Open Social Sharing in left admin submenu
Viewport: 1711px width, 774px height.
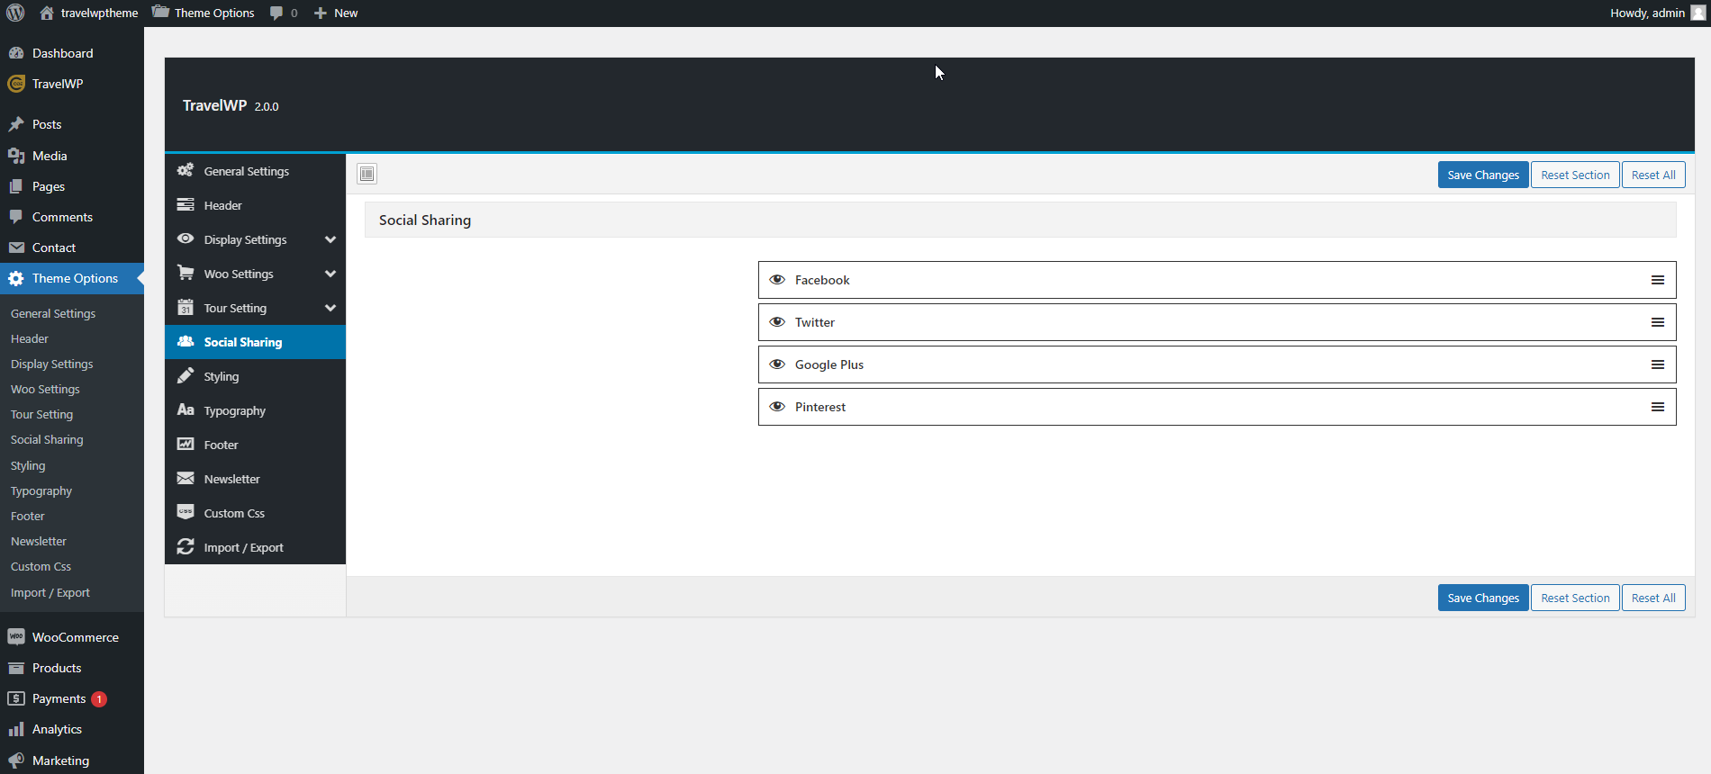[47, 439]
